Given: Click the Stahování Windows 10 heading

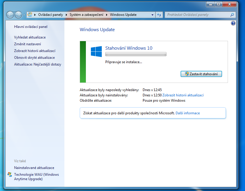Looking at the screenshot, I should pos(129,48).
